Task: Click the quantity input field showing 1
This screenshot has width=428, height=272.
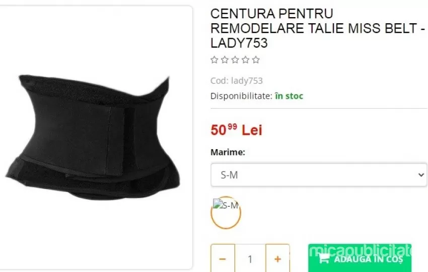Action: [250, 258]
